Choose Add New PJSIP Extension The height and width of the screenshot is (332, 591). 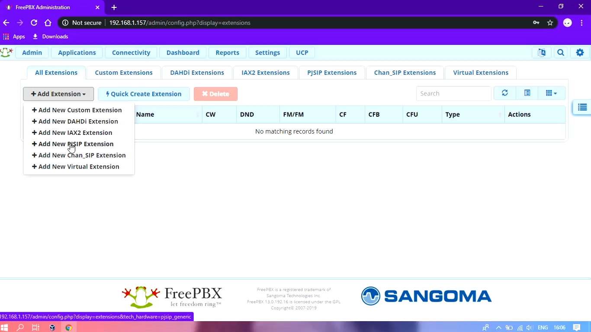click(x=73, y=144)
